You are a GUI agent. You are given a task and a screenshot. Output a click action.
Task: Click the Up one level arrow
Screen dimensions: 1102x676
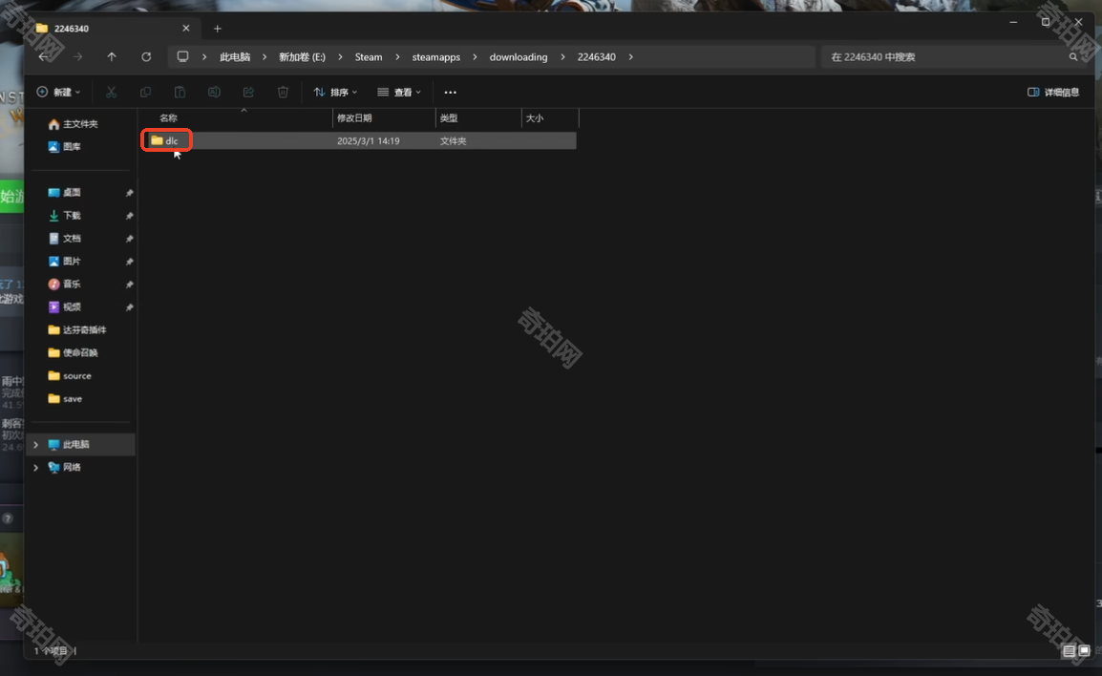(112, 57)
